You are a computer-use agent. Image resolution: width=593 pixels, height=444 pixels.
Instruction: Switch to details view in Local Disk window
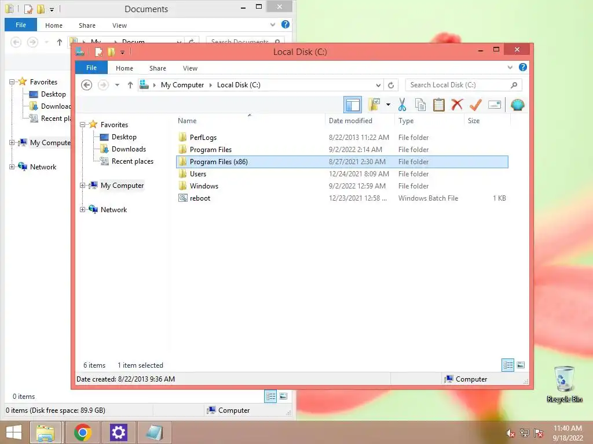coord(508,365)
